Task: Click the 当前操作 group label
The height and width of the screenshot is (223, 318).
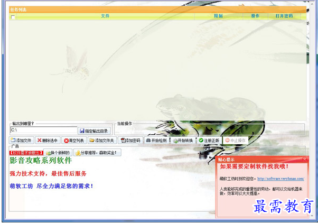Action: 125,123
